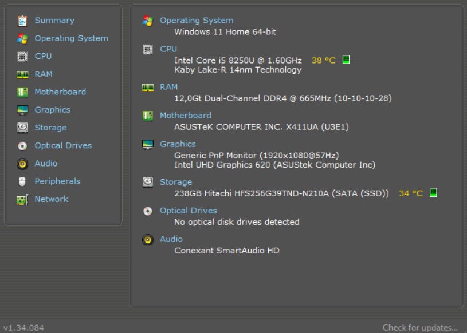Click the Optical Drives heading link in summary
Viewport: 467px width, 333px height.
point(189,211)
